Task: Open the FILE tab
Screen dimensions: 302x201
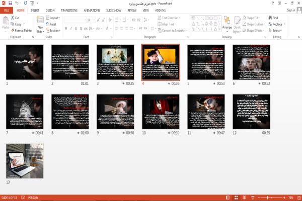Action: (7, 11)
